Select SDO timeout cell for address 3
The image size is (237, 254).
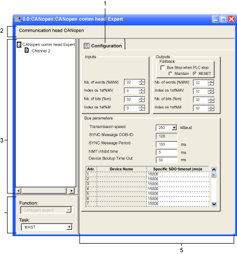[178, 184]
